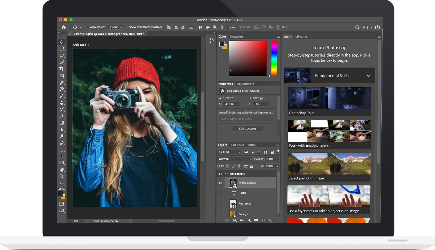Select the Path Selection tool
This screenshot has height=250, width=435.
(x=62, y=156)
